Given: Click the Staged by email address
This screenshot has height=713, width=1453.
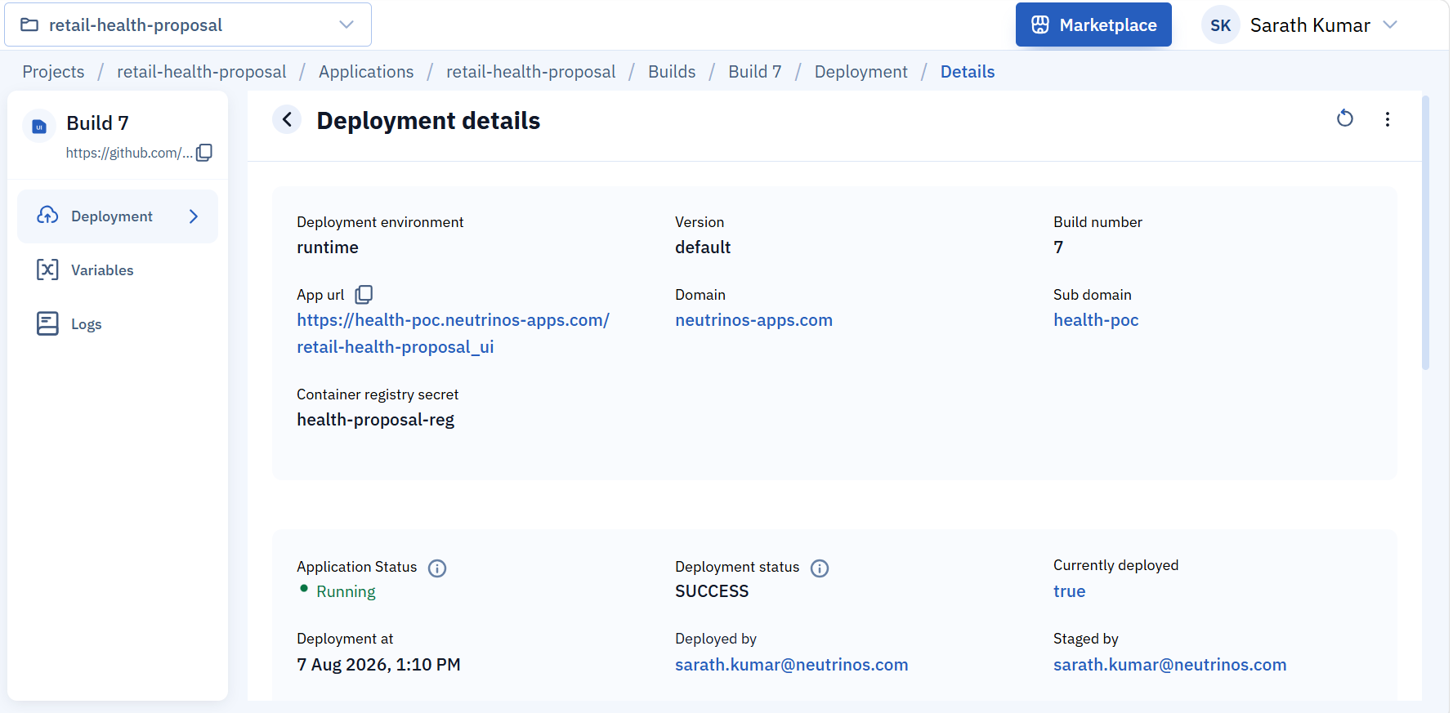Looking at the screenshot, I should click(x=1169, y=665).
